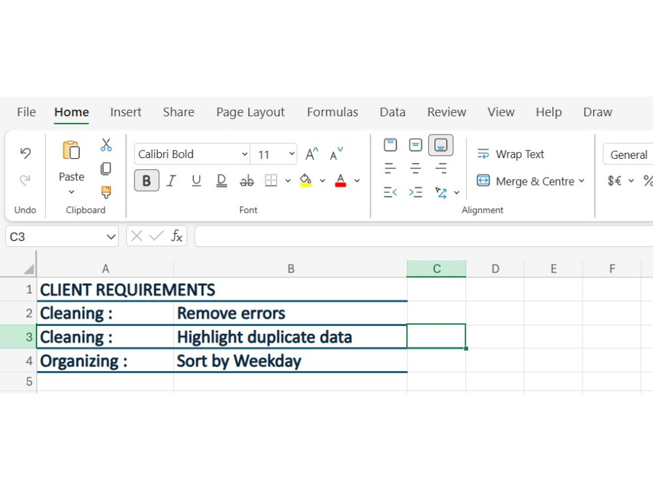This screenshot has width=653, height=490.
Task: Toggle Bottom Align button
Action: (x=441, y=145)
